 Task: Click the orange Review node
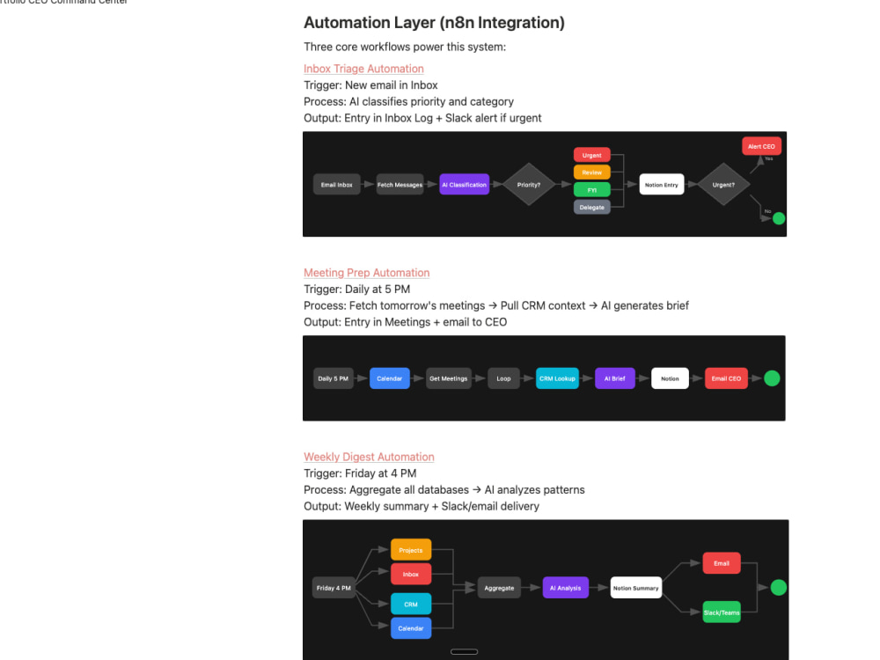(591, 172)
